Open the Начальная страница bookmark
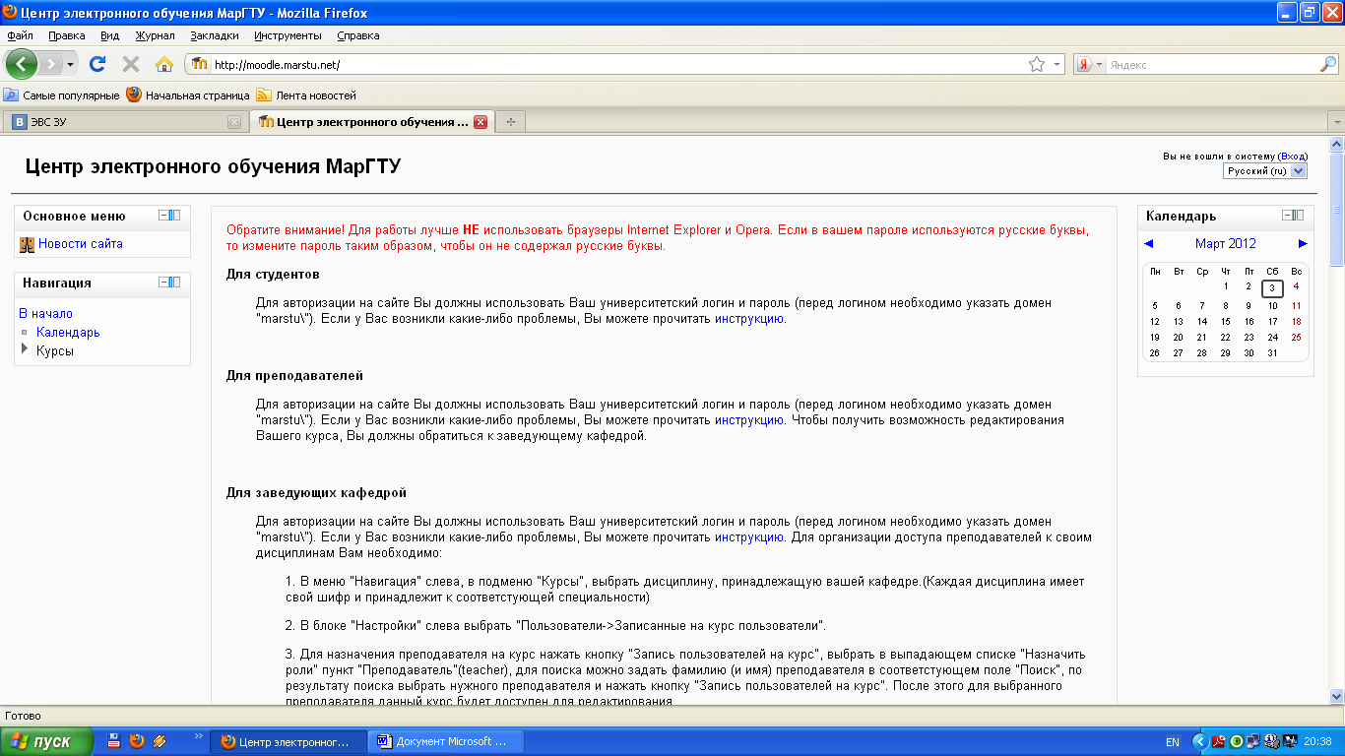 188,95
